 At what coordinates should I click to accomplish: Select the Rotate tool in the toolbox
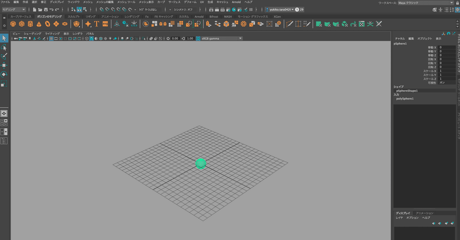pyautogui.click(x=4, y=75)
